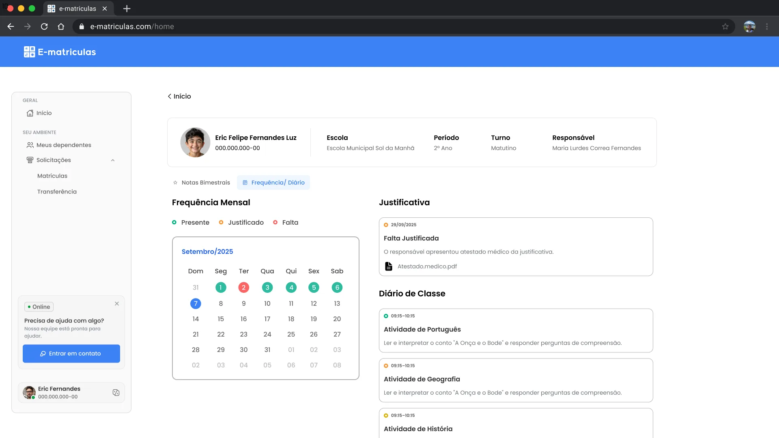
Task: Click the Setembro/2025 month label
Action: click(x=207, y=252)
